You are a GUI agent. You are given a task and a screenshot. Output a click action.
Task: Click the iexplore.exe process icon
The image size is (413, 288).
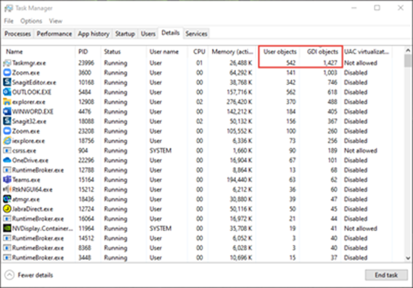point(8,140)
